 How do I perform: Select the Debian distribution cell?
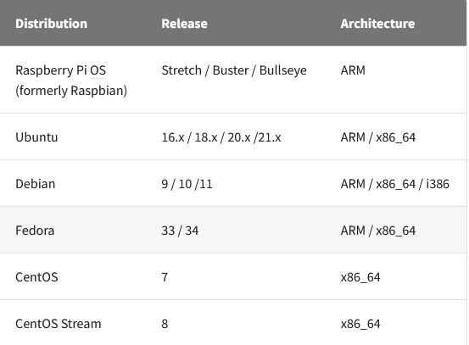point(36,184)
